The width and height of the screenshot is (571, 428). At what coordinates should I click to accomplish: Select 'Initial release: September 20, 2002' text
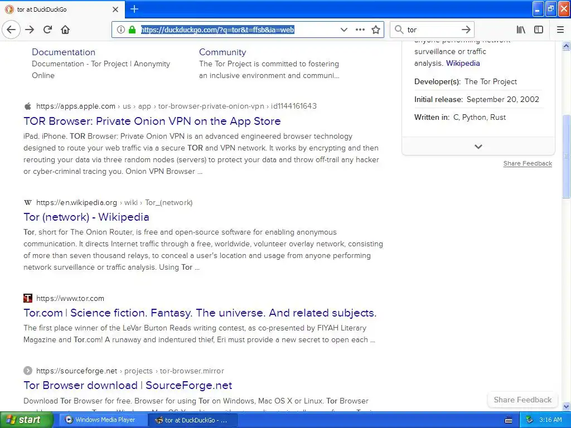[476, 99]
